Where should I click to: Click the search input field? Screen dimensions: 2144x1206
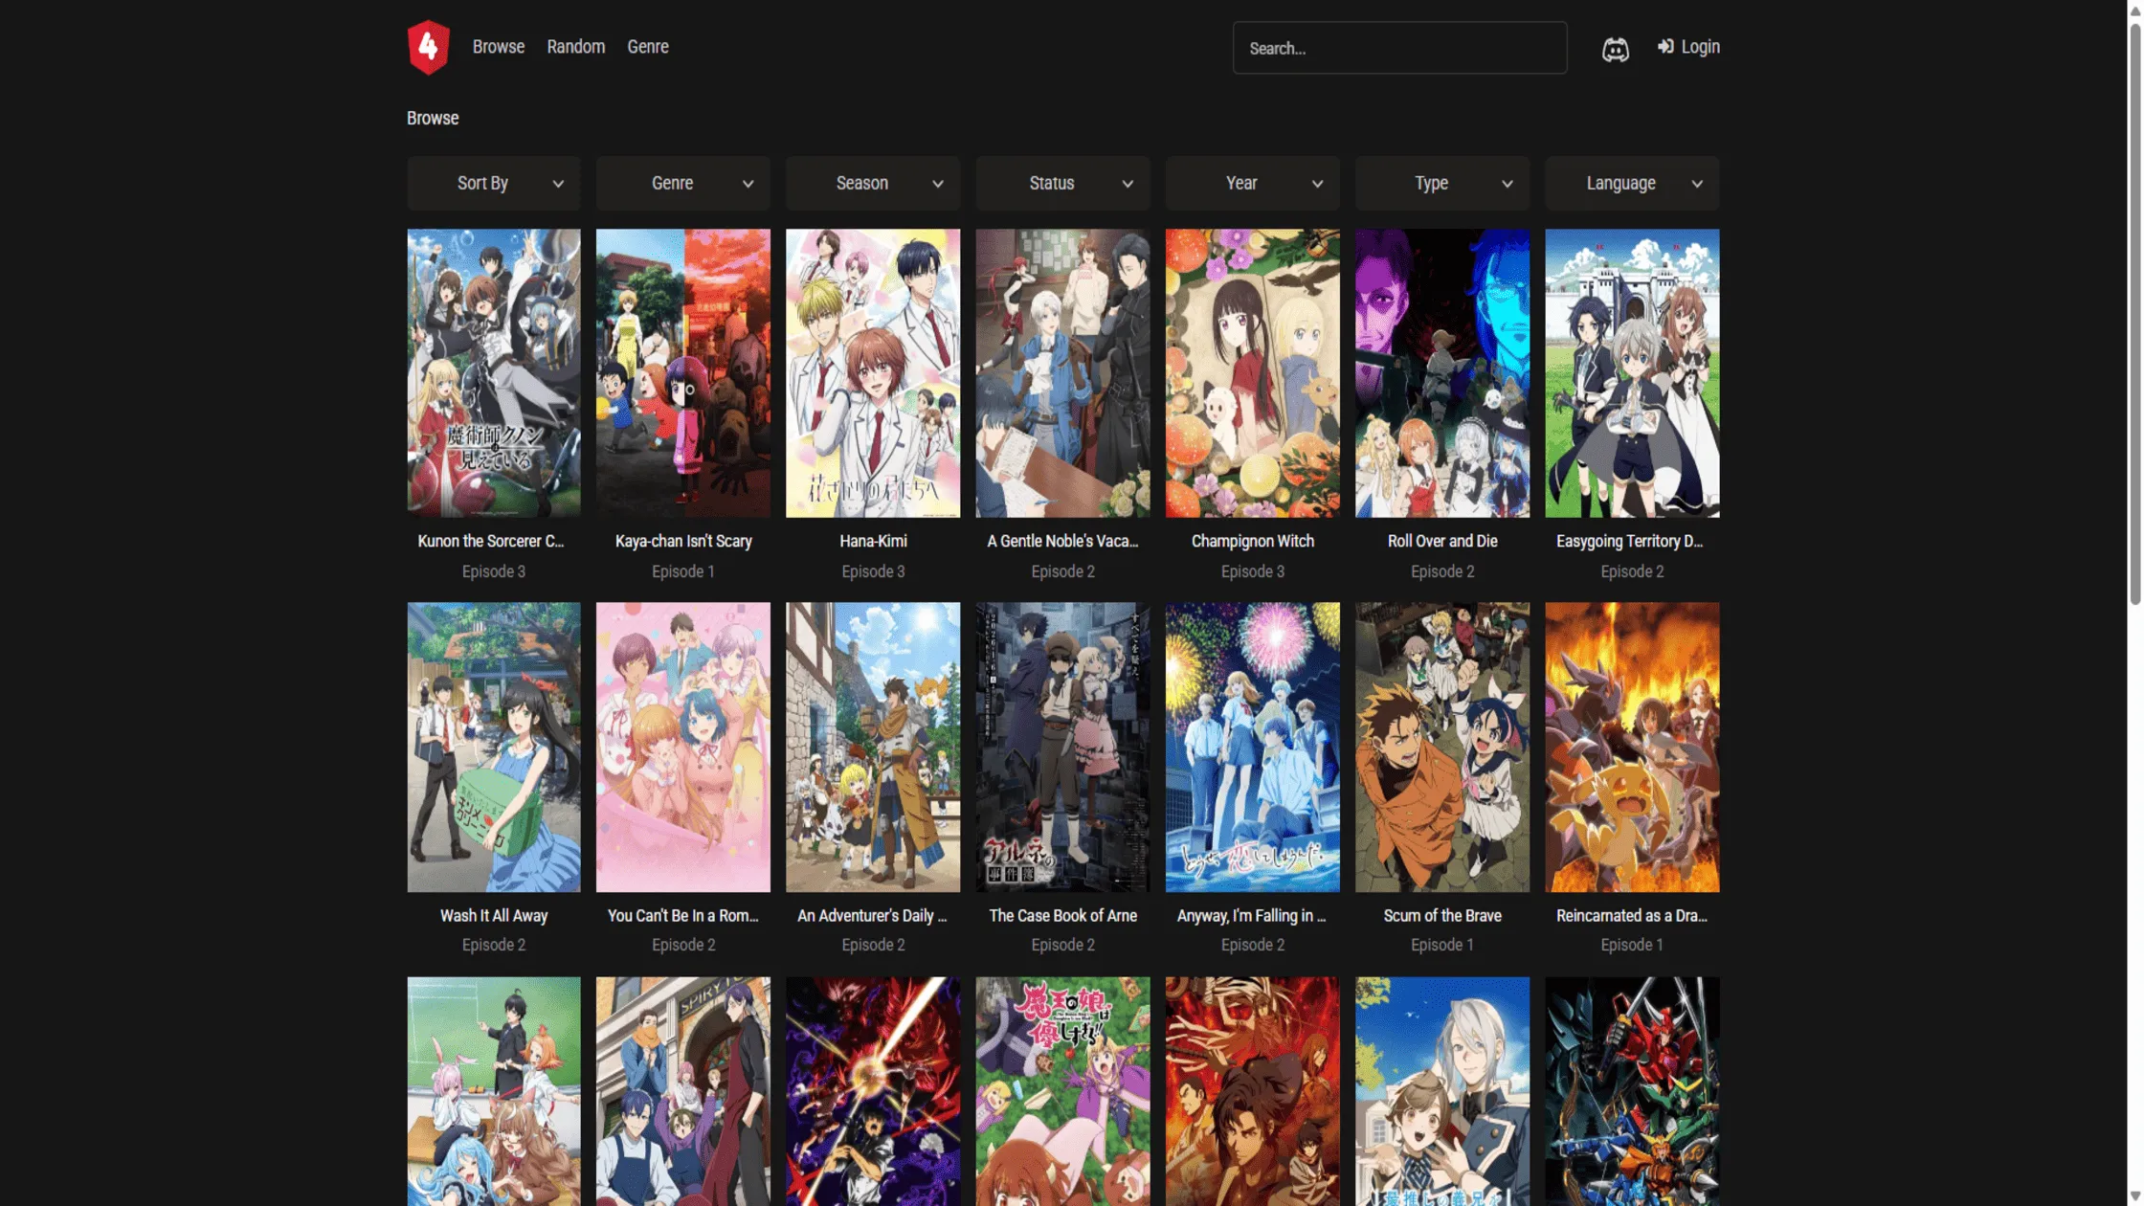[x=1399, y=47]
